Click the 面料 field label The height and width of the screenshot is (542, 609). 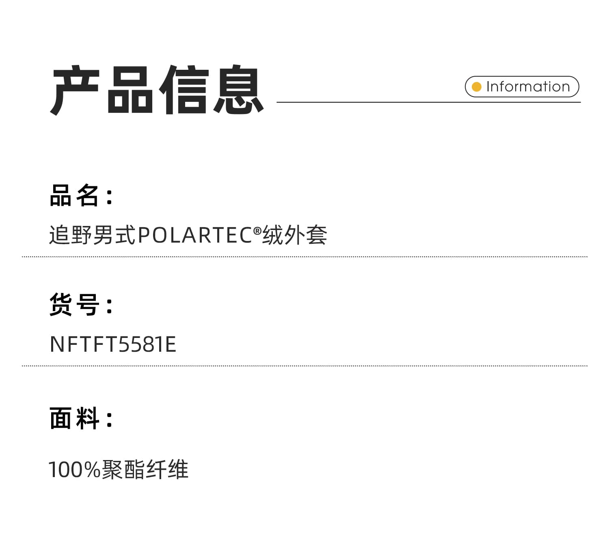click(74, 418)
